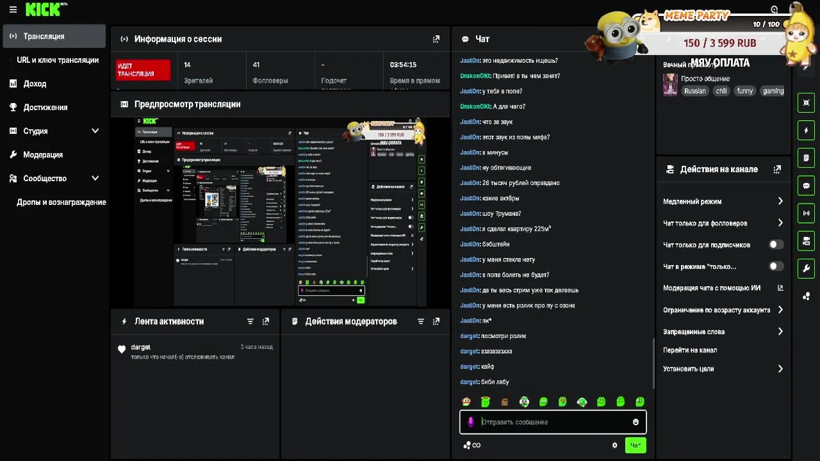Click the funny tag
Image resolution: width=820 pixels, height=461 pixels.
[745, 91]
